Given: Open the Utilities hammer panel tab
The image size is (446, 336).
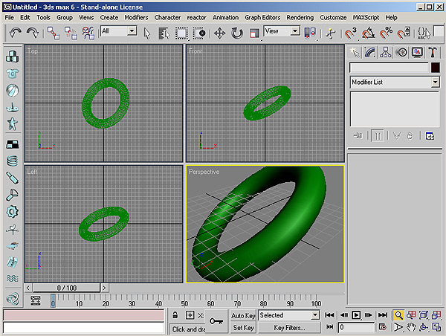Looking at the screenshot, I should click(x=432, y=52).
